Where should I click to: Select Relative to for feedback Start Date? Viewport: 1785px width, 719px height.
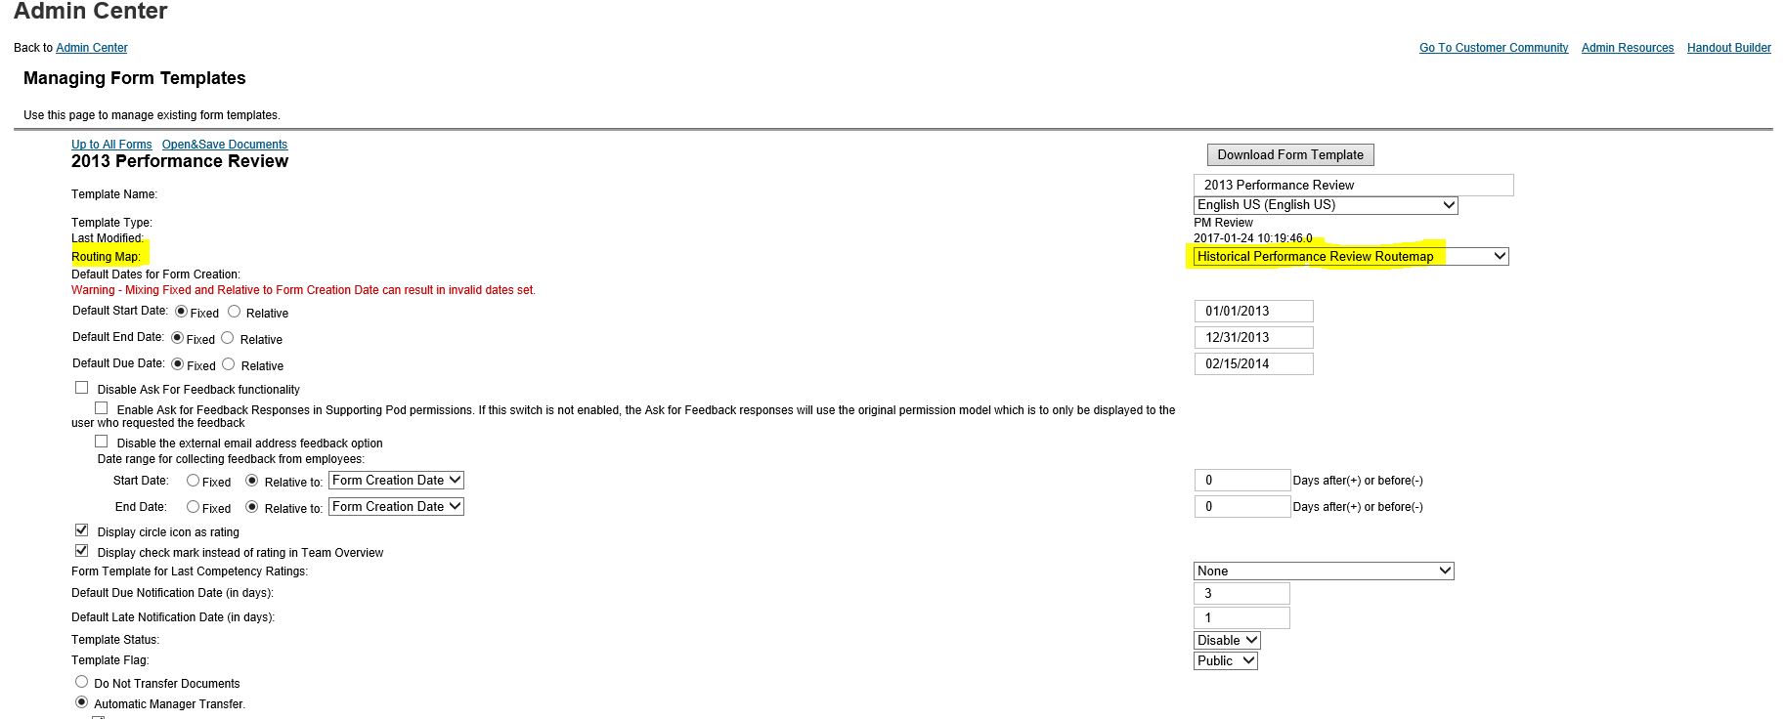tap(252, 481)
